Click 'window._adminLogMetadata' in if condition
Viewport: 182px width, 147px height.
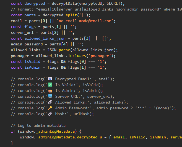tap(47, 131)
